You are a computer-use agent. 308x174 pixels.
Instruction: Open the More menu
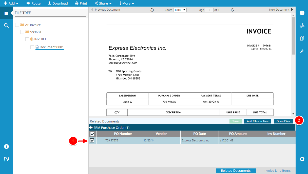tap(127, 3)
